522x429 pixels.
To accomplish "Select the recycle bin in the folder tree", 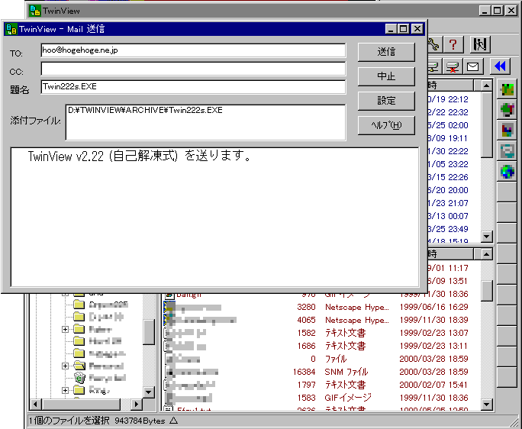I will pyautogui.click(x=79, y=378).
